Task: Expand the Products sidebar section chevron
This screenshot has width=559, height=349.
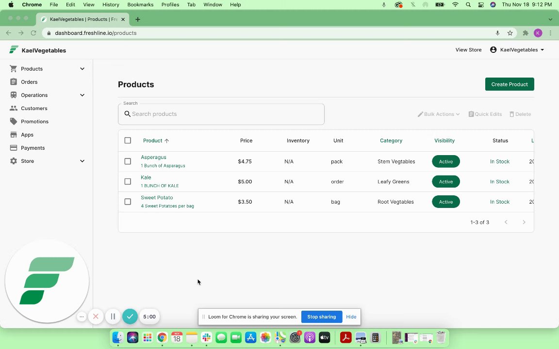Action: point(82,69)
